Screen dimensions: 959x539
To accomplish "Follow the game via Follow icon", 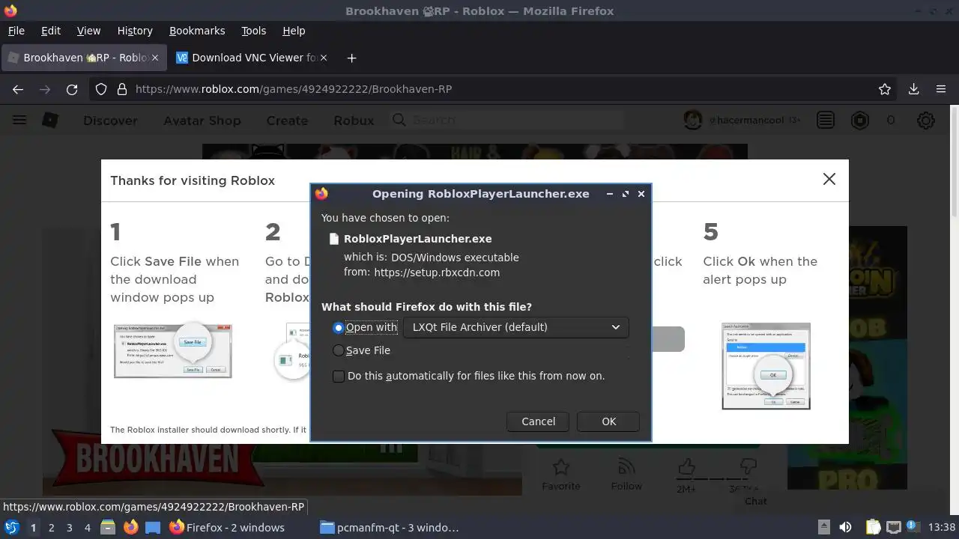I will (626, 467).
